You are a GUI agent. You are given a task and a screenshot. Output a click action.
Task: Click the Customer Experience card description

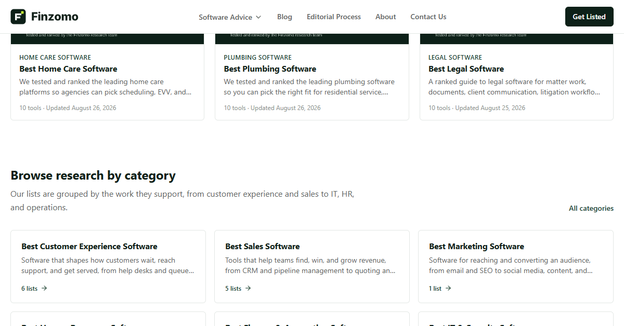108,265
